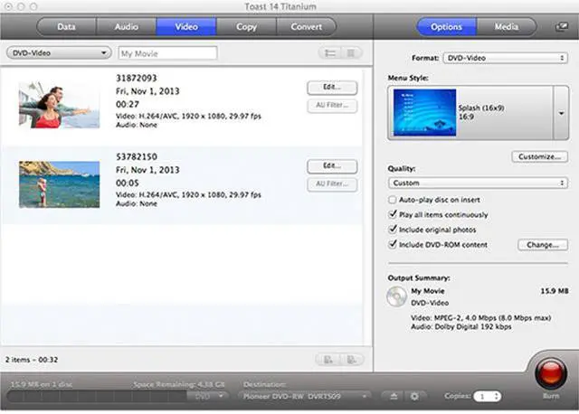Screen dimensions: 579x414
Task: Open recorder settings gear icon
Action: 414,396
